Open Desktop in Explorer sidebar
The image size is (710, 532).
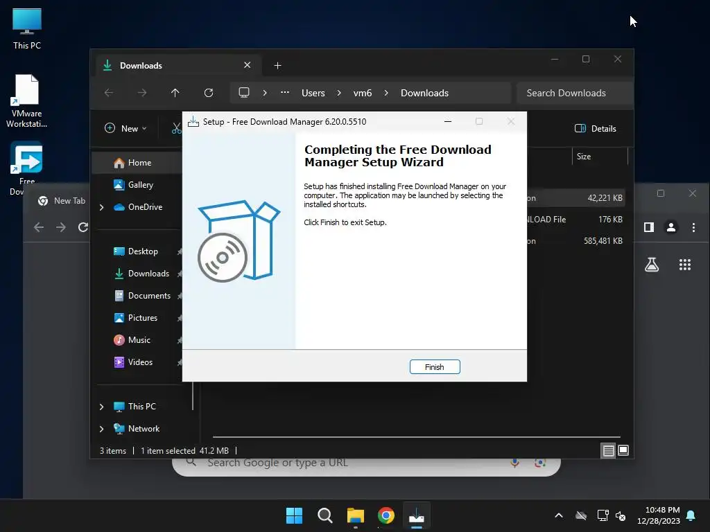click(x=137, y=251)
